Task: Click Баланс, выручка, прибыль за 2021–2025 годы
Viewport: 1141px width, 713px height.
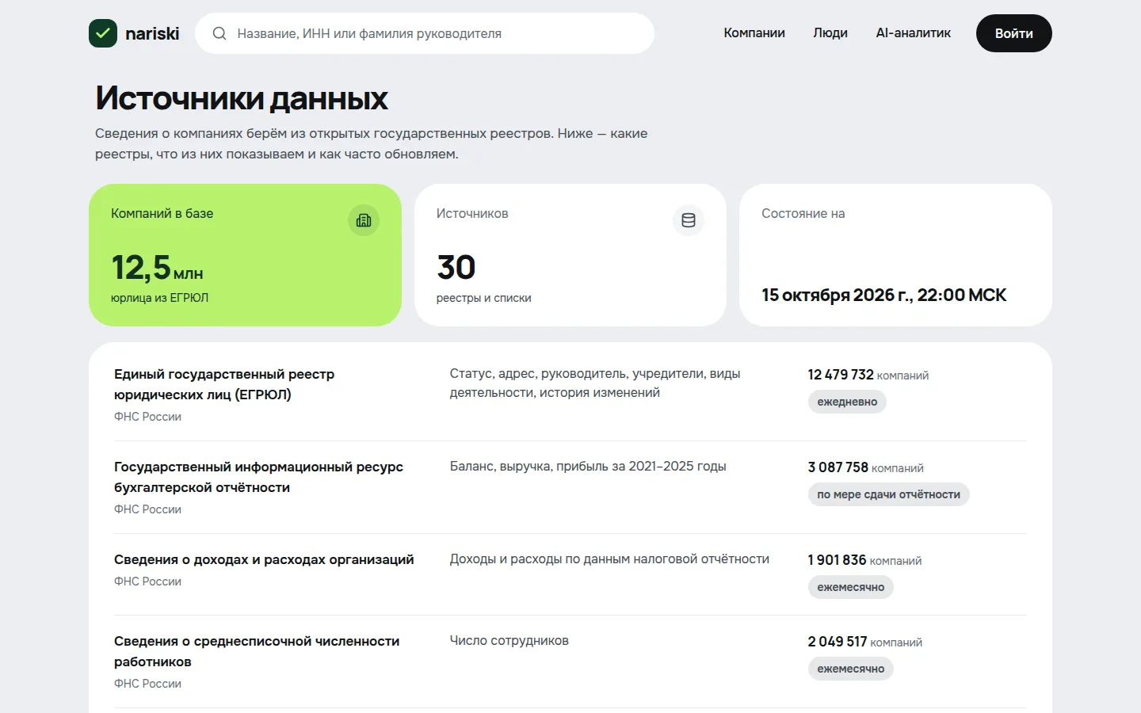Action: [x=588, y=466]
